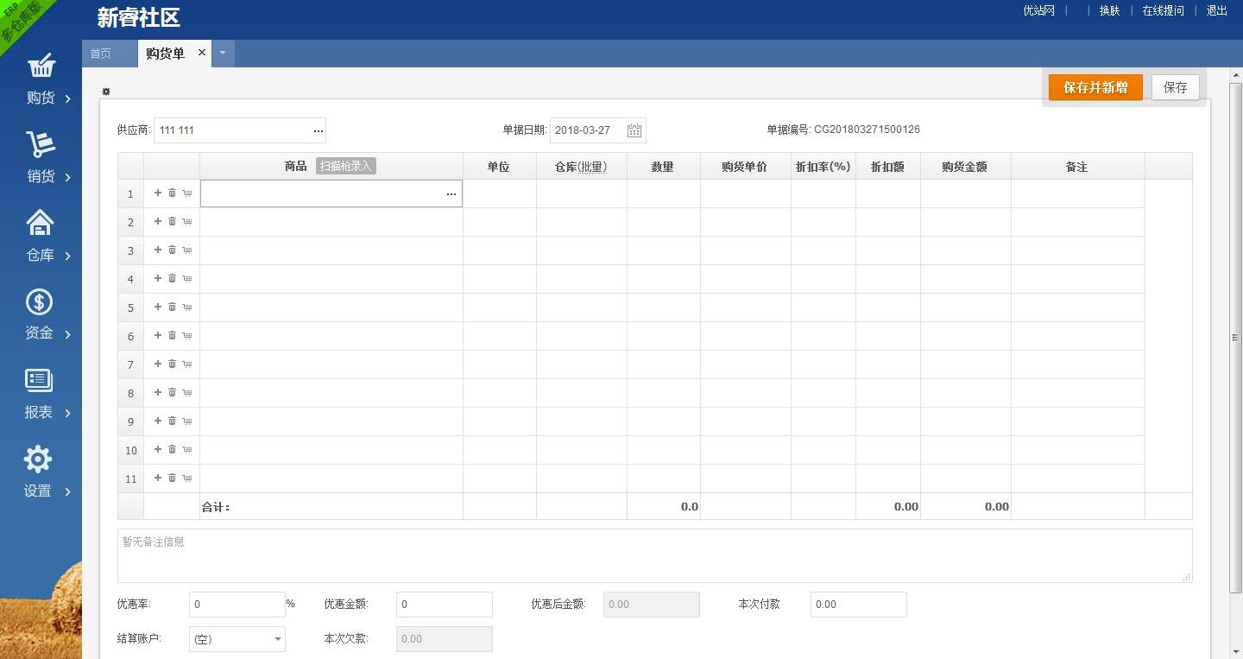Screen dimensions: 1243x659
Task: Click the 优惠率 input field
Action: pyautogui.click(x=237, y=605)
